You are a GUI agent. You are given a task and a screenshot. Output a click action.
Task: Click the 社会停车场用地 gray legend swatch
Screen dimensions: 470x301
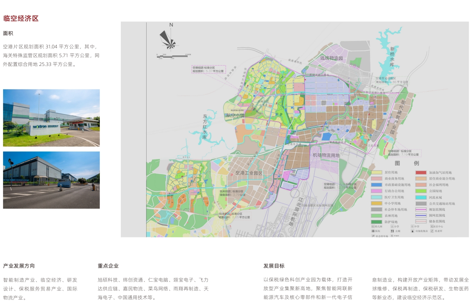pyautogui.click(x=377, y=209)
